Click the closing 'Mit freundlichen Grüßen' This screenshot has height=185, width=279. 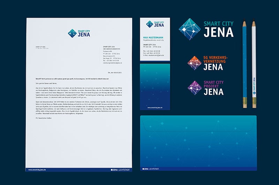[44, 118]
